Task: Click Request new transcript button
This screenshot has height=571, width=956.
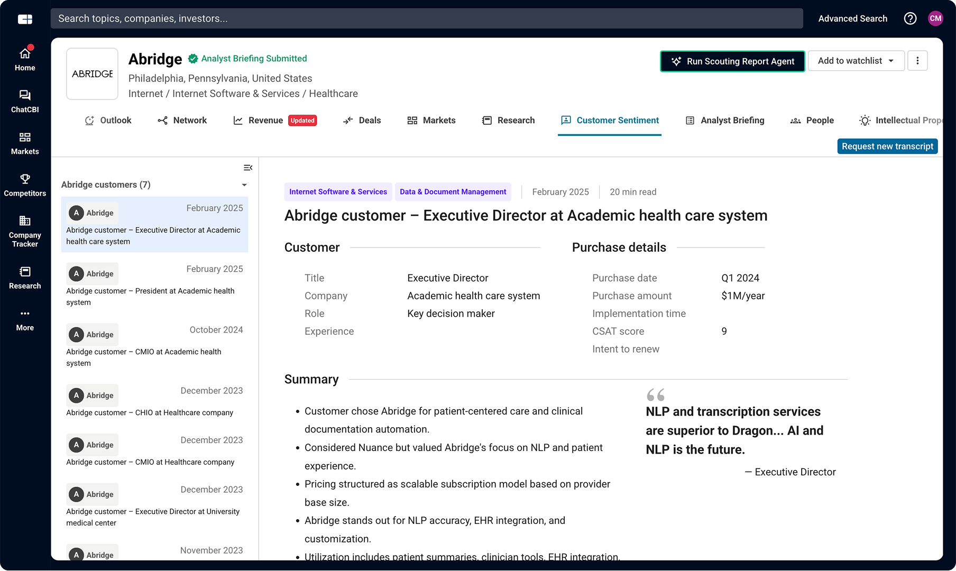Action: (x=887, y=146)
